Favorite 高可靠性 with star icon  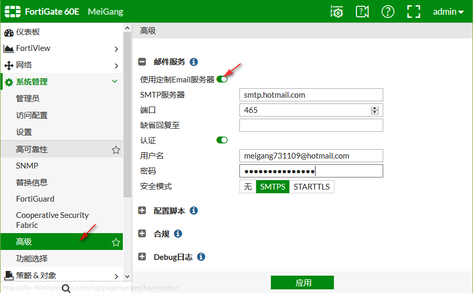pos(116,150)
